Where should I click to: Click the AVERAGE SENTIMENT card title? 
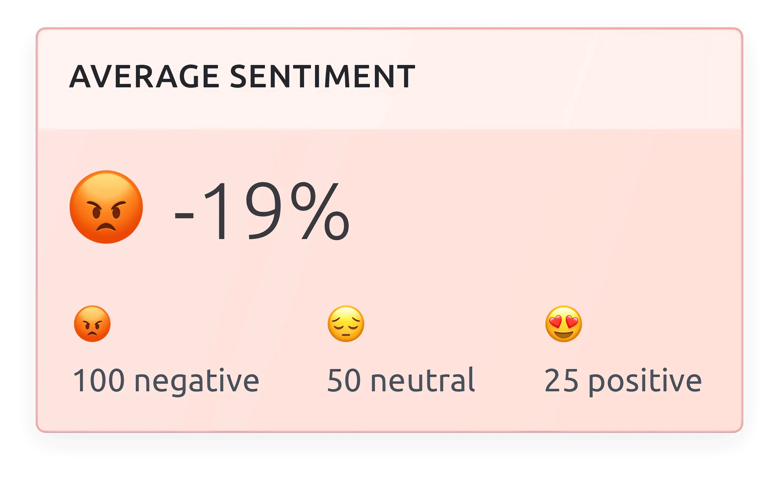point(242,76)
